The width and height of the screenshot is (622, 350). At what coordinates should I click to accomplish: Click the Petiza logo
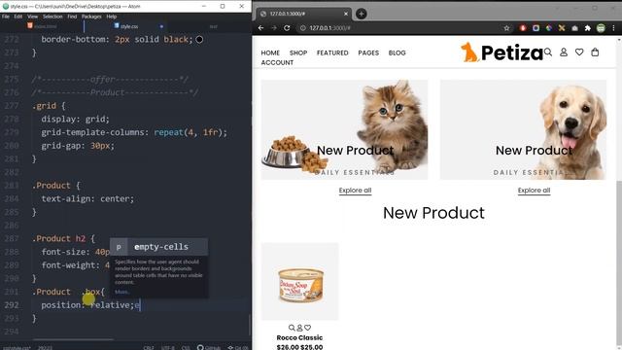[x=501, y=52]
